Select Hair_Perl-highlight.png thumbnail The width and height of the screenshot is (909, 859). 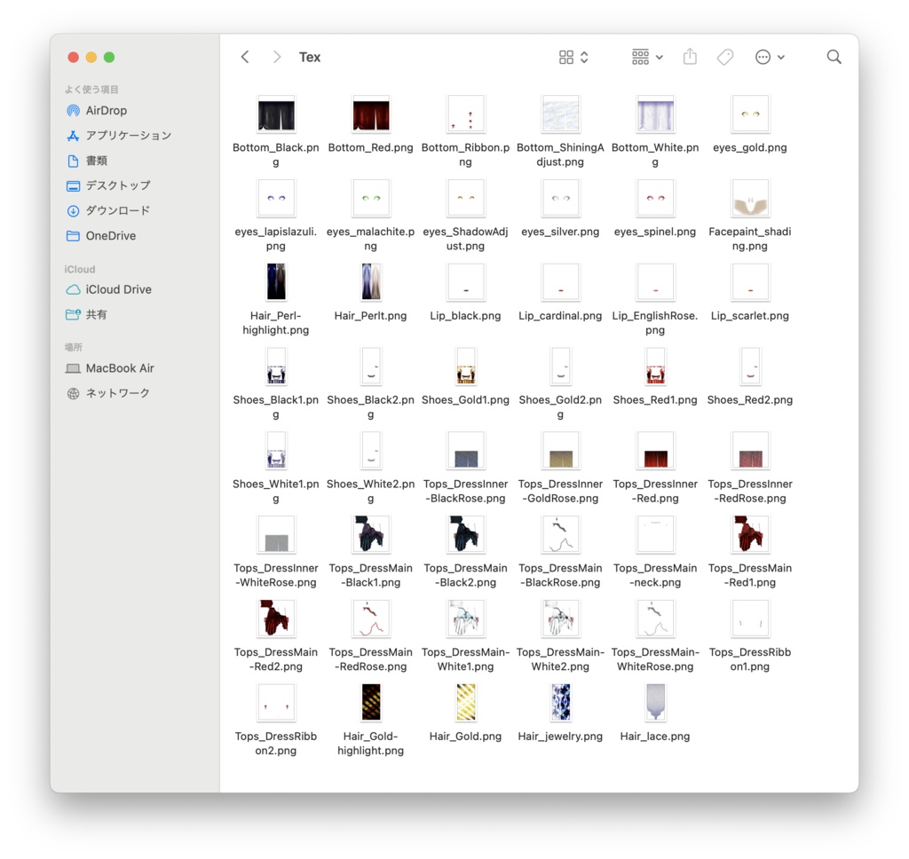pos(276,282)
